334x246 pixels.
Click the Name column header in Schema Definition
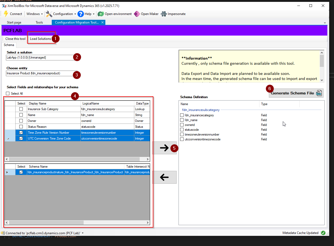coord(219,104)
